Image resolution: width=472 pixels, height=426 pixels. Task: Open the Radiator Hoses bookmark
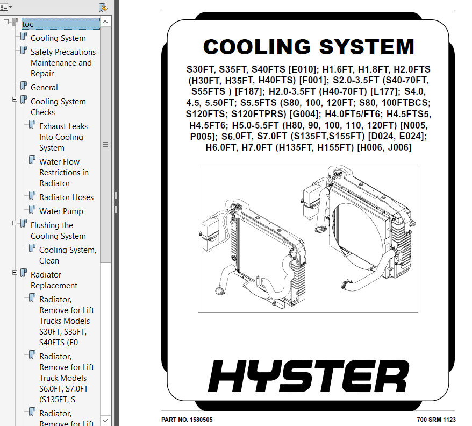point(66,197)
